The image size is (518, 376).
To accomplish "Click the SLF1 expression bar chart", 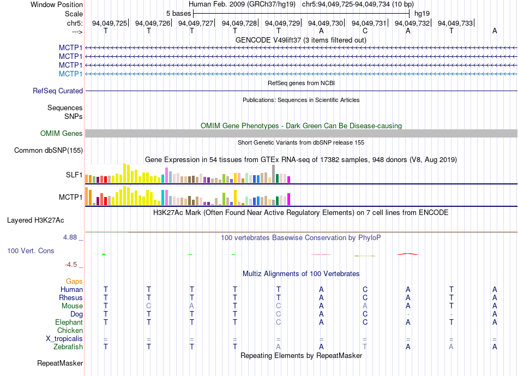I will 188,174.
